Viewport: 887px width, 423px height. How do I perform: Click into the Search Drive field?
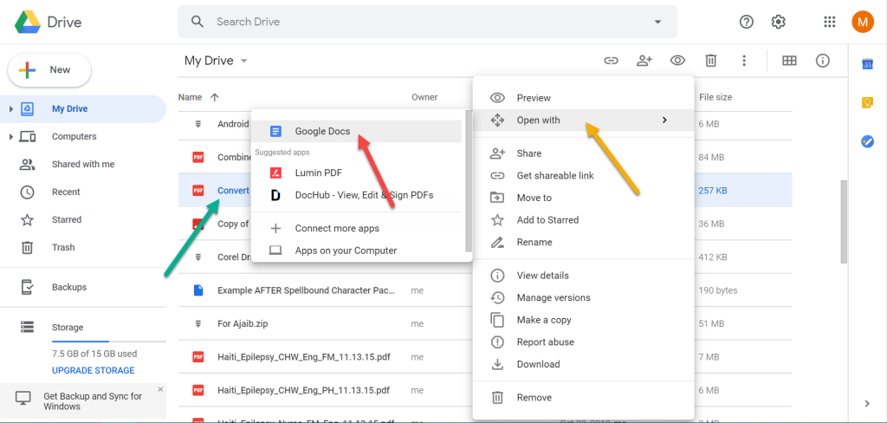tap(430, 22)
